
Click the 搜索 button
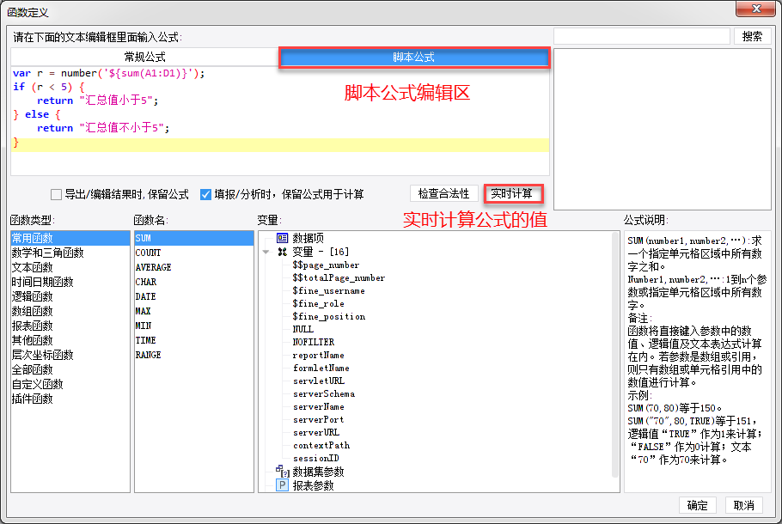click(x=752, y=36)
